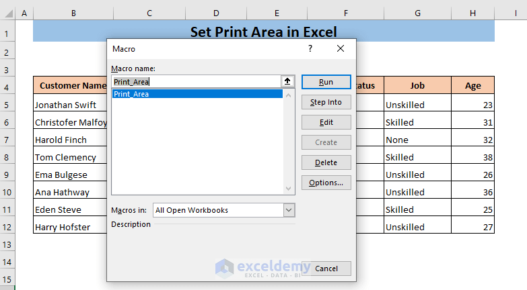Select Print_Area in the macro list
The width and height of the screenshot is (527, 290).
tap(197, 94)
